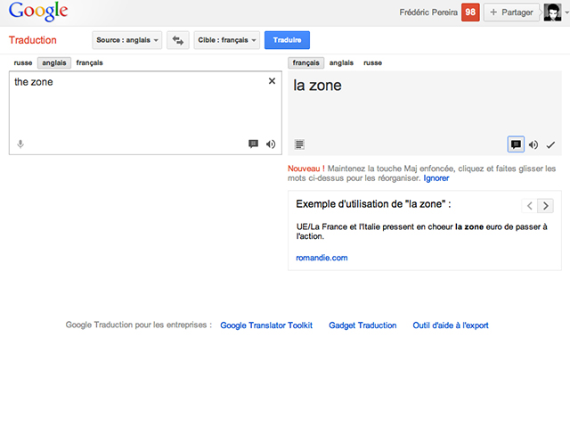Select français as target language
The width and height of the screenshot is (570, 428).
pos(305,63)
